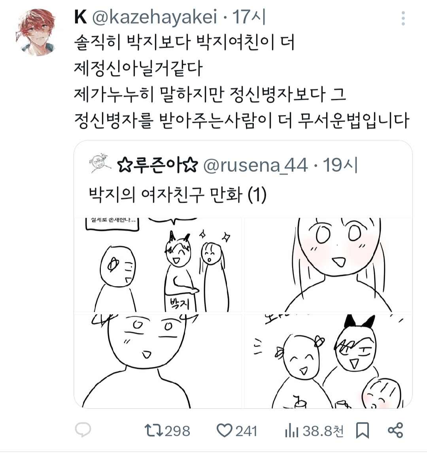
Task: Click the quoted tweet's 19시 timestamp
Action: [340, 165]
